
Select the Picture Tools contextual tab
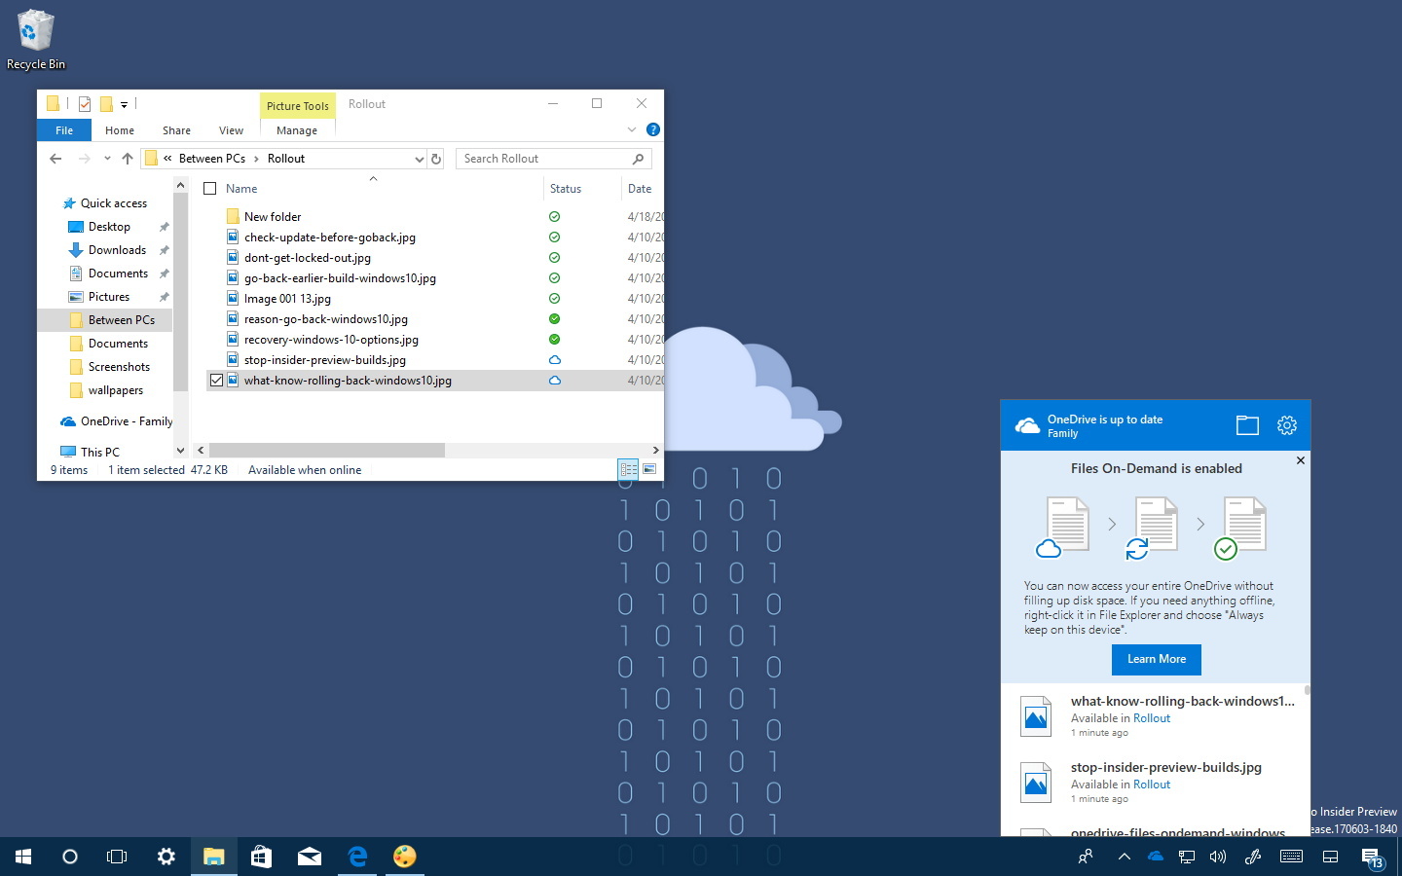click(x=297, y=106)
